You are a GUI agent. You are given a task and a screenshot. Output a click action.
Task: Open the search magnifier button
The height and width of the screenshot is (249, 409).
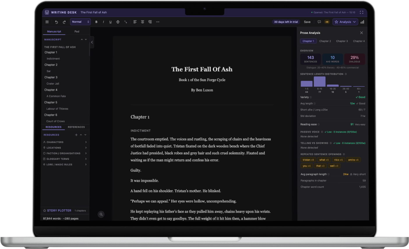[x=101, y=214]
